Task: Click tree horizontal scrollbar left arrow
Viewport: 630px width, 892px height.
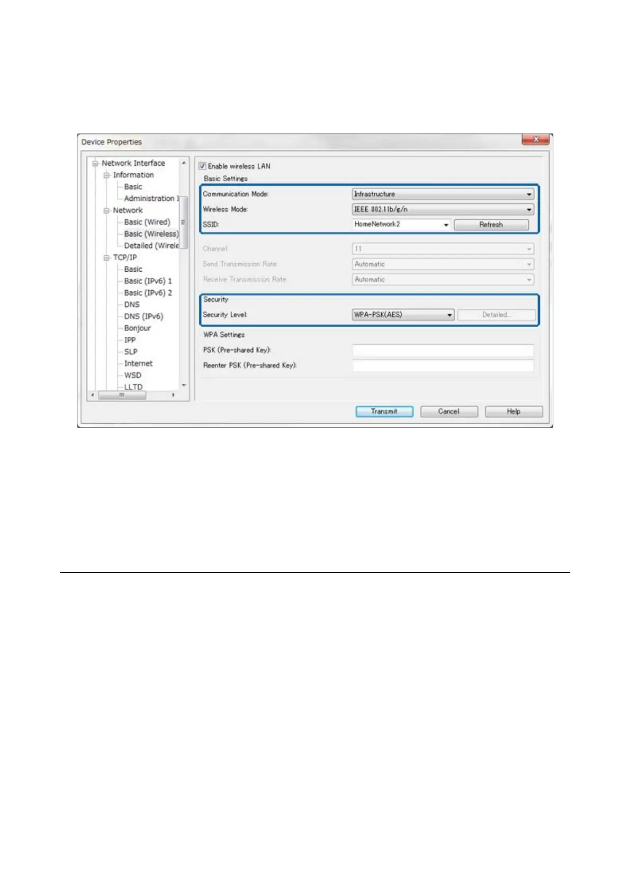Action: (93, 395)
